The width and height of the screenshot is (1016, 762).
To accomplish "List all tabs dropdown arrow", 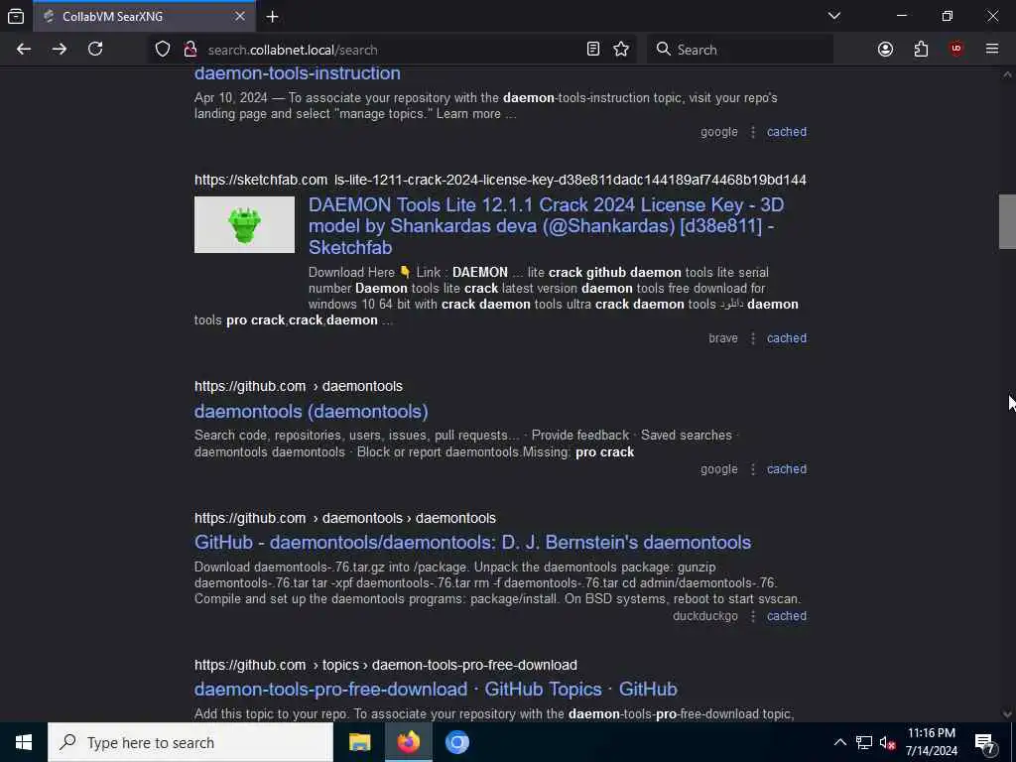I will click(833, 16).
